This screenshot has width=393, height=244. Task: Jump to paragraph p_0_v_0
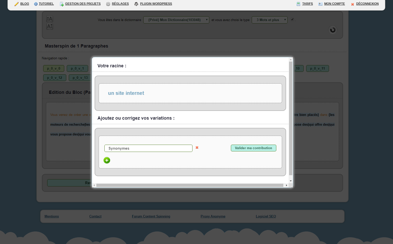click(54, 68)
